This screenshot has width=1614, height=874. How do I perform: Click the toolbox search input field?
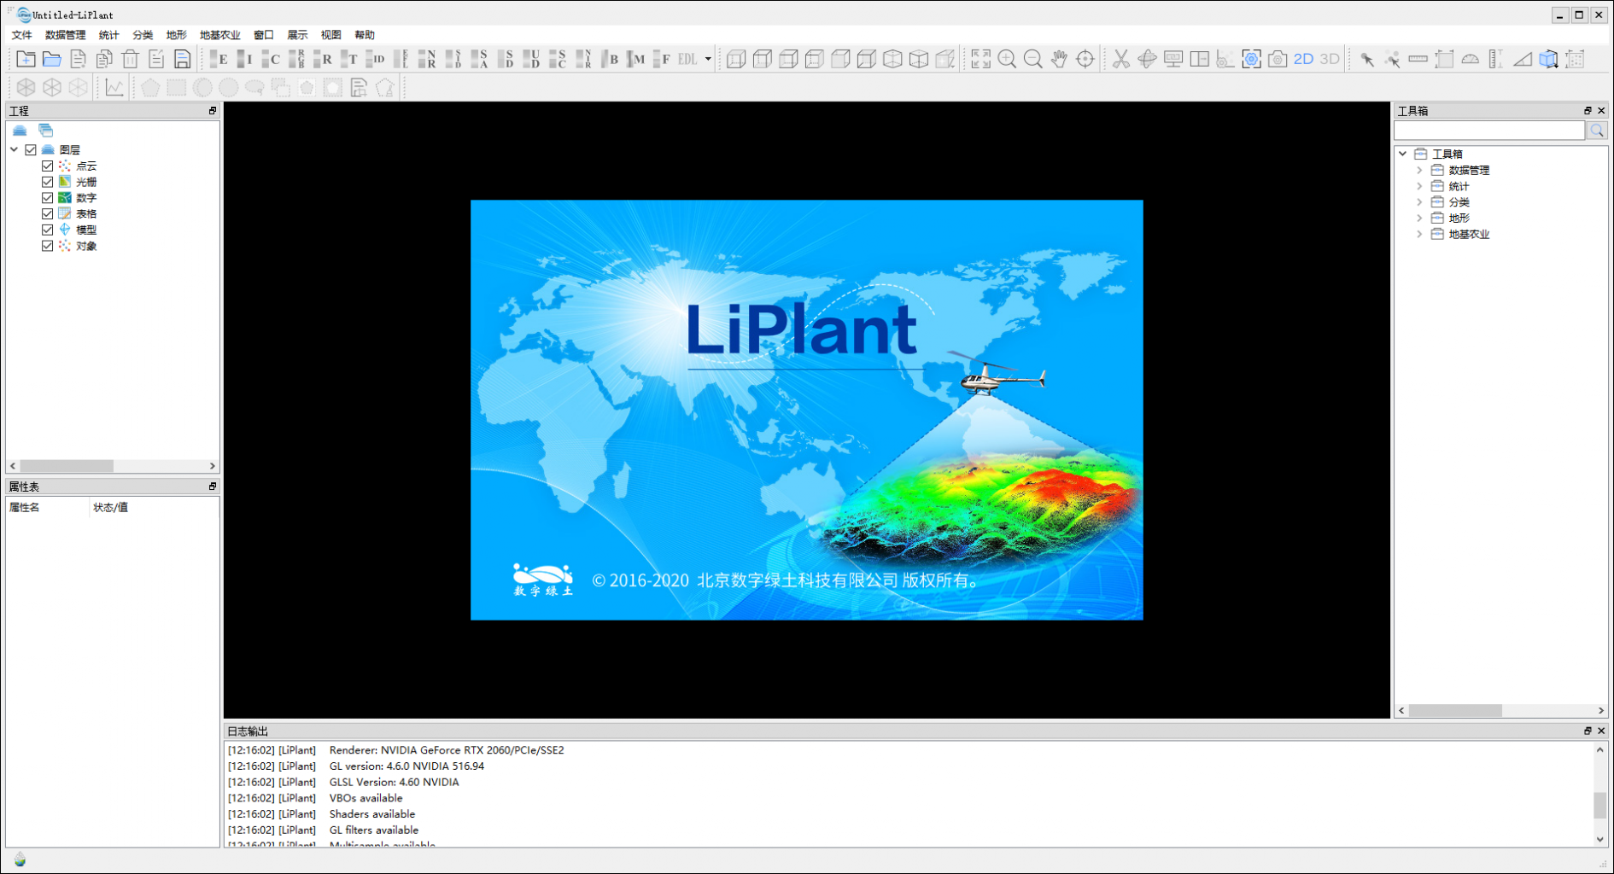coord(1489,131)
